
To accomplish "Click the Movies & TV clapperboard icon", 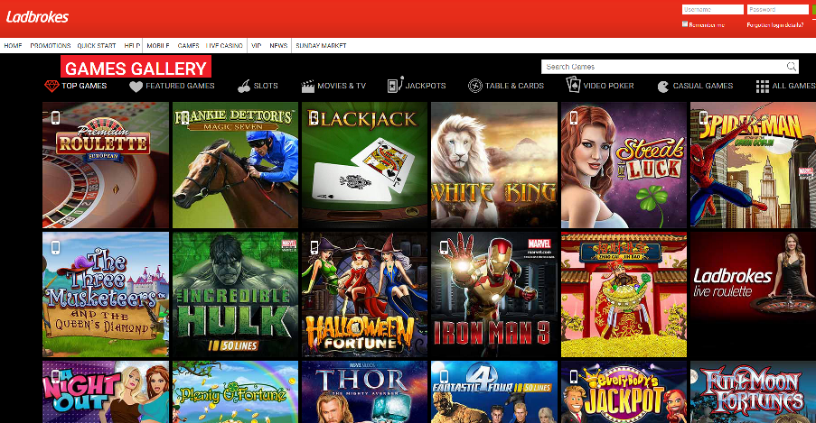I will point(308,87).
